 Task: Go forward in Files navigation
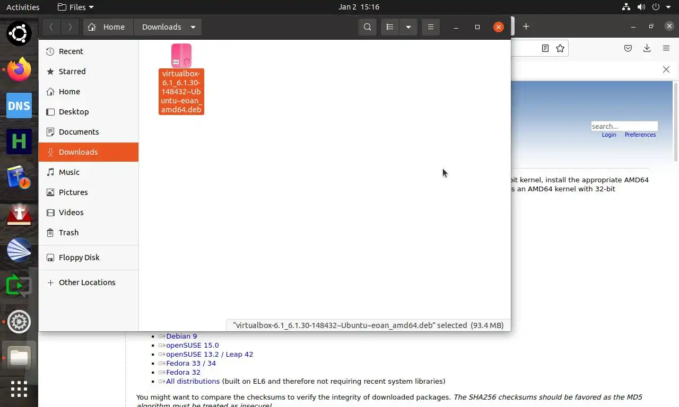[69, 27]
